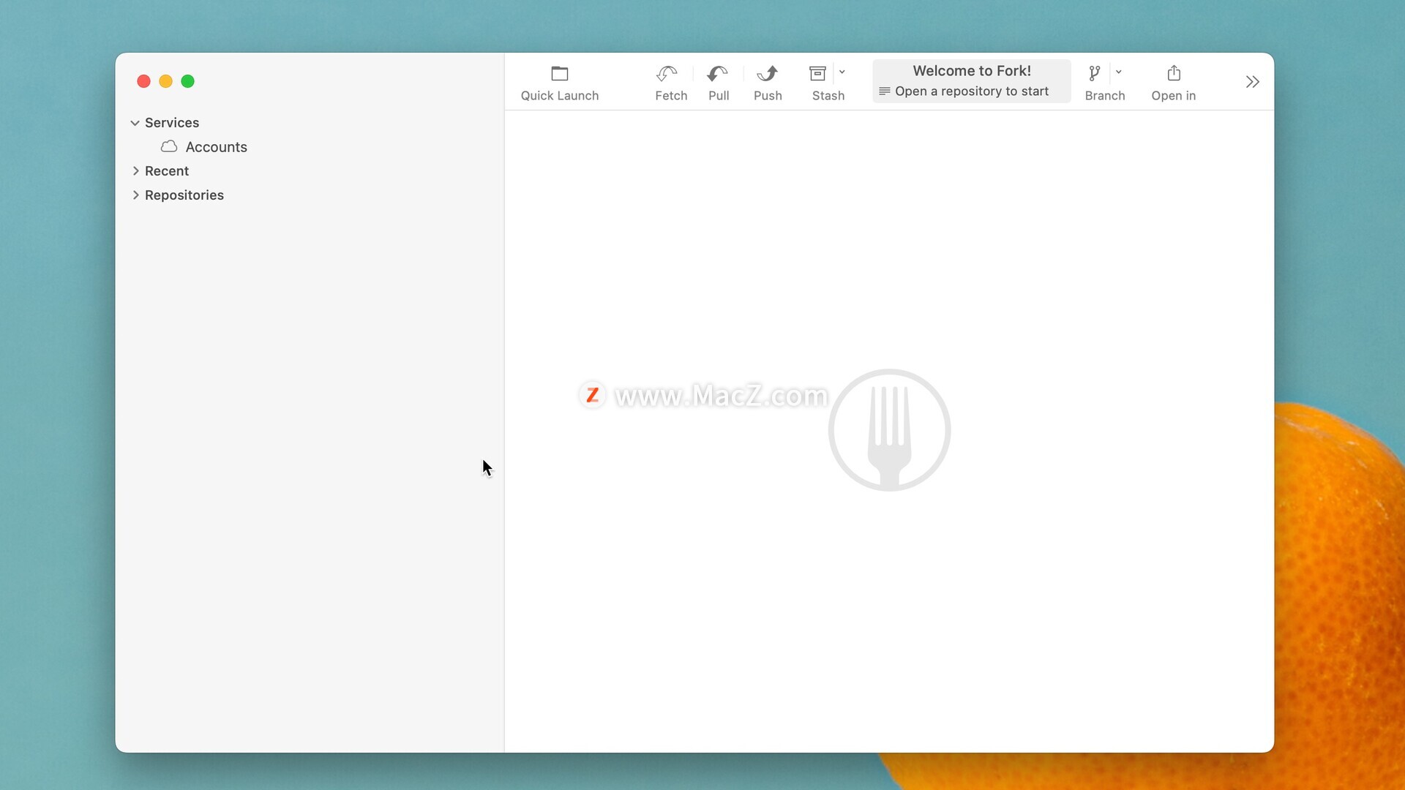Open the Quick Launch folder icon

tap(560, 73)
